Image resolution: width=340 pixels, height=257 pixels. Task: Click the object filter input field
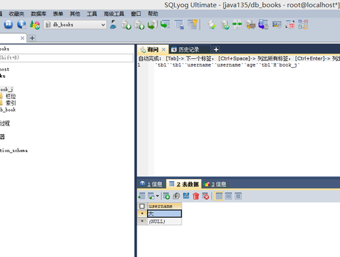[66, 58]
